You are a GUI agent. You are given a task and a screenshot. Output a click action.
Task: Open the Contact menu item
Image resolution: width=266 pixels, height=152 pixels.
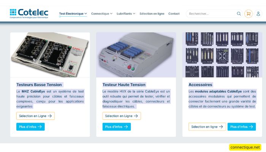click(174, 14)
